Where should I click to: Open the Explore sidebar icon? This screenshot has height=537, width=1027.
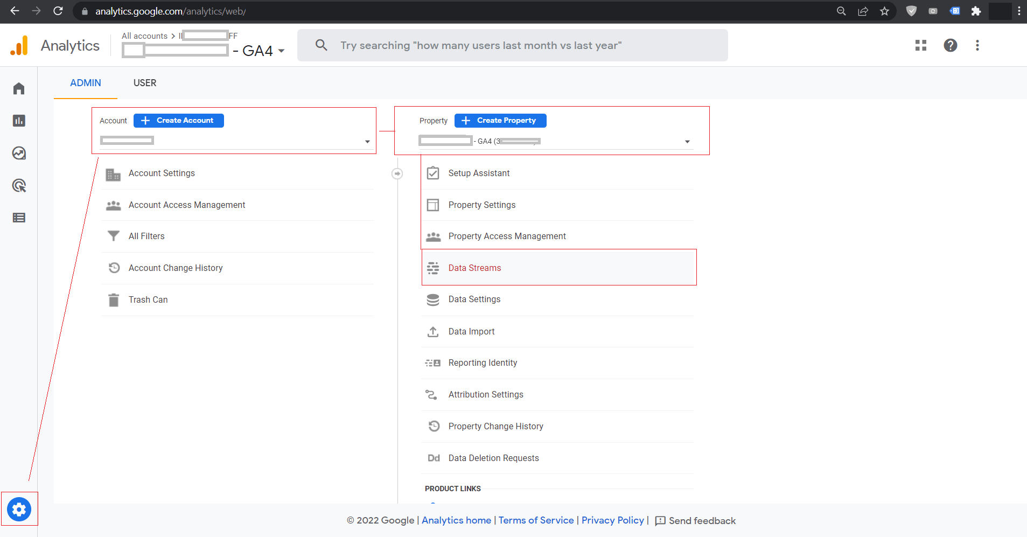point(19,154)
